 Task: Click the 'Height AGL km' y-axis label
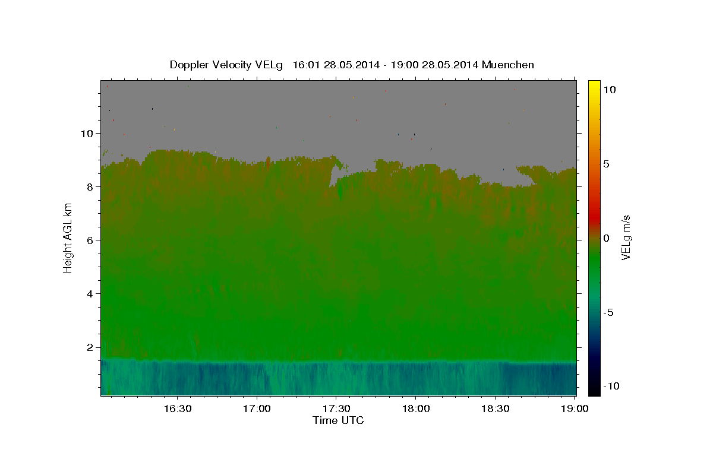pos(68,237)
